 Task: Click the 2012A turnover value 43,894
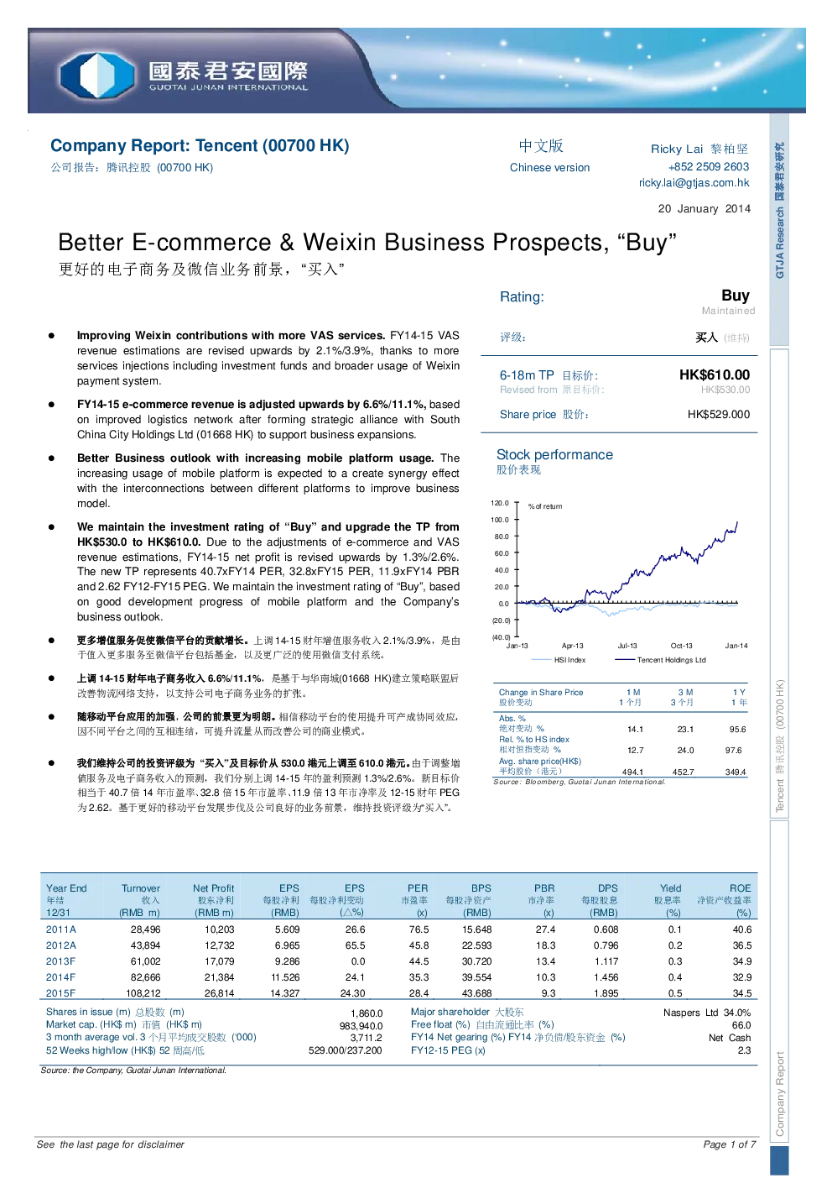click(145, 945)
